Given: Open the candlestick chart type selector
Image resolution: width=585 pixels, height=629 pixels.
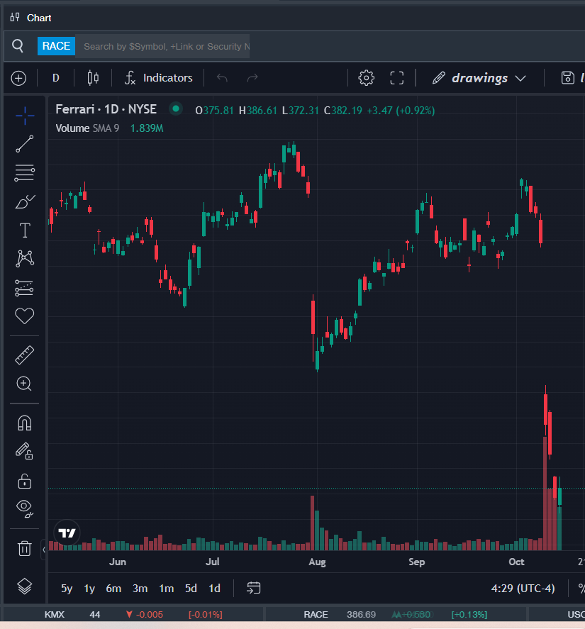Looking at the screenshot, I should [93, 78].
